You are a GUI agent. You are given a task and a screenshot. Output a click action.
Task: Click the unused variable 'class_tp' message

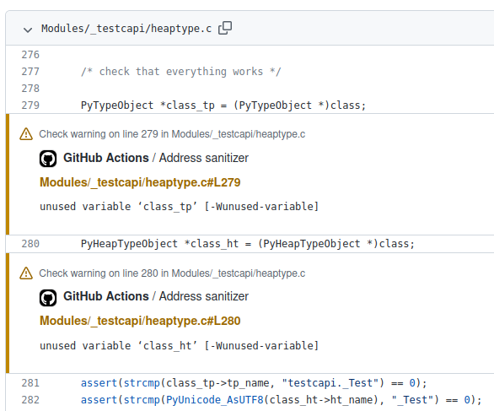(180, 207)
